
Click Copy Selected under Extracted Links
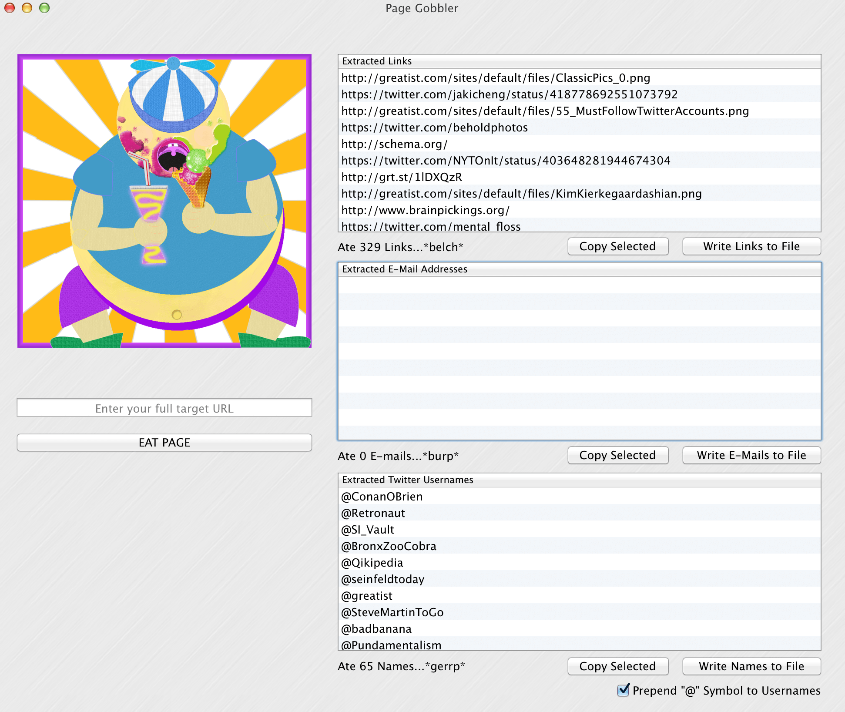[x=618, y=246]
